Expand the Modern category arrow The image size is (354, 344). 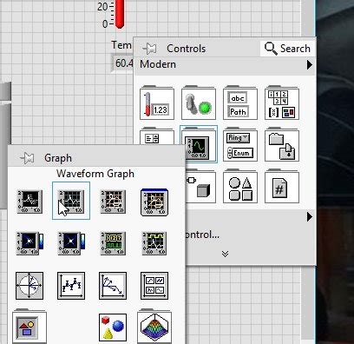309,64
